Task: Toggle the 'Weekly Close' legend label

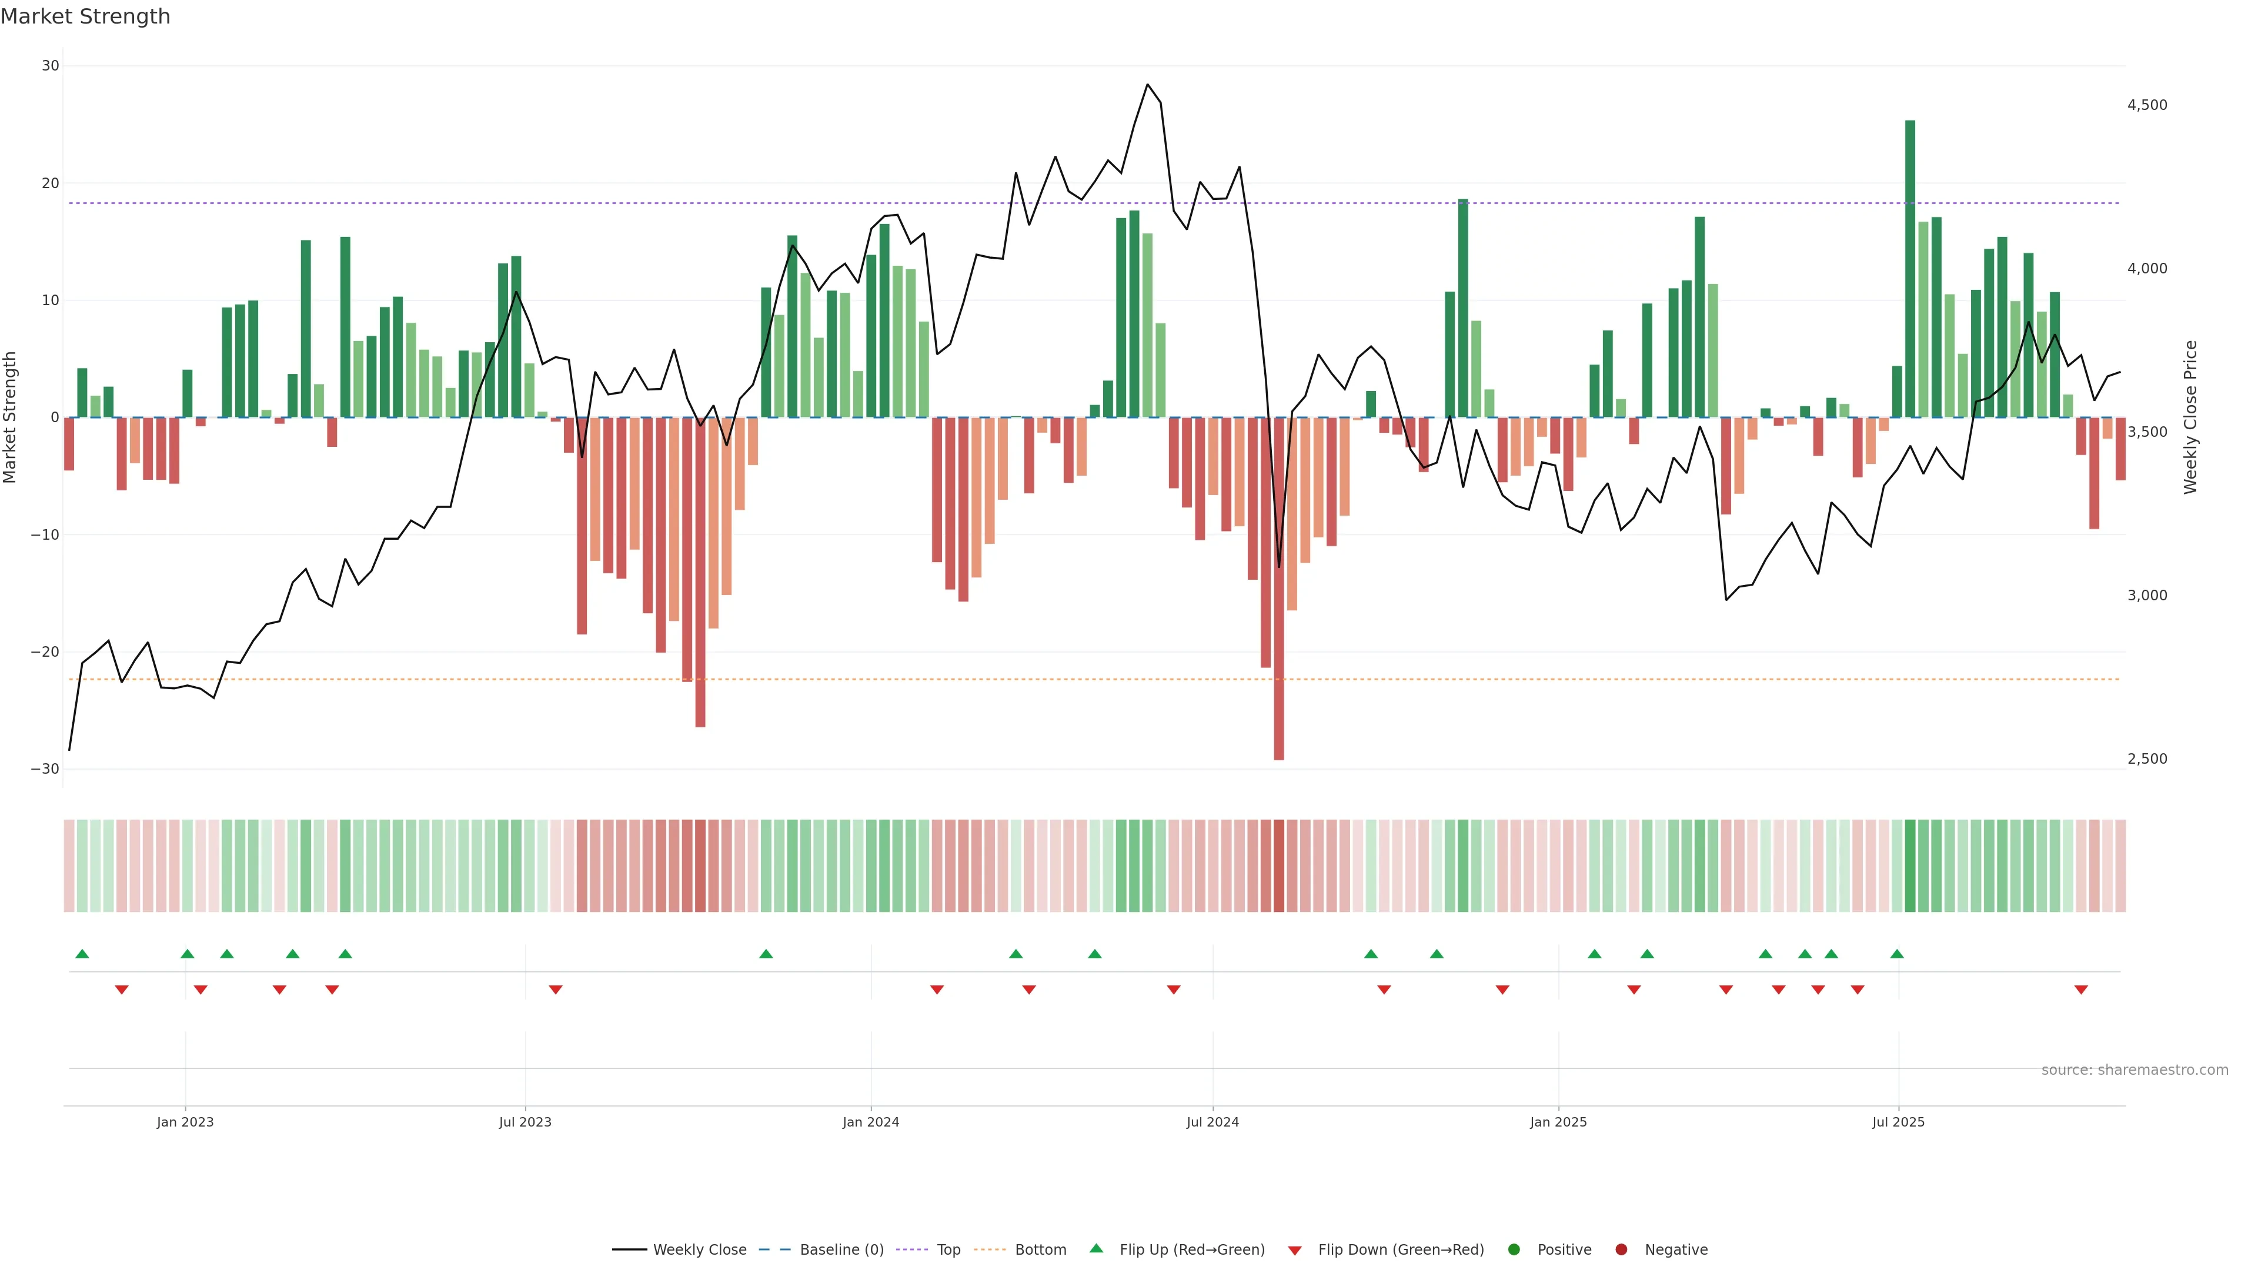Action: (700, 1250)
